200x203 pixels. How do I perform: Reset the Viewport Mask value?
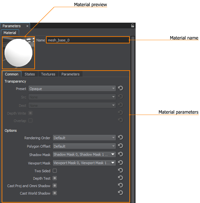pyautogui.click(x=121, y=163)
